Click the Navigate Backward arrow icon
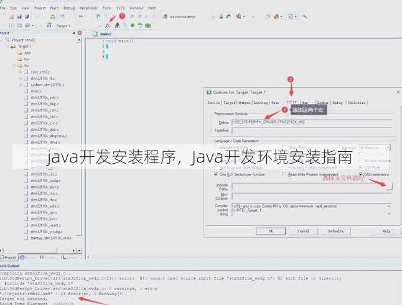This screenshot has width=402, height=305. click(81, 17)
